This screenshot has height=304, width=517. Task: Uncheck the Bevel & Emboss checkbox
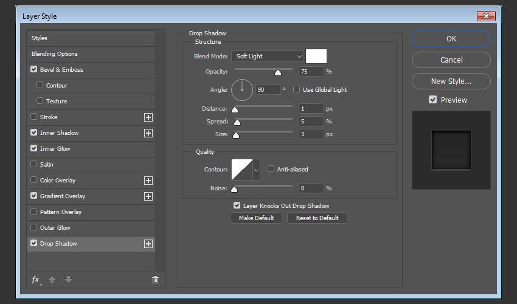click(x=33, y=69)
